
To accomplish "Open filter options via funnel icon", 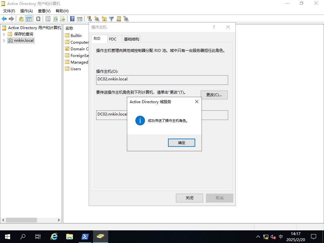I will (x=111, y=19).
